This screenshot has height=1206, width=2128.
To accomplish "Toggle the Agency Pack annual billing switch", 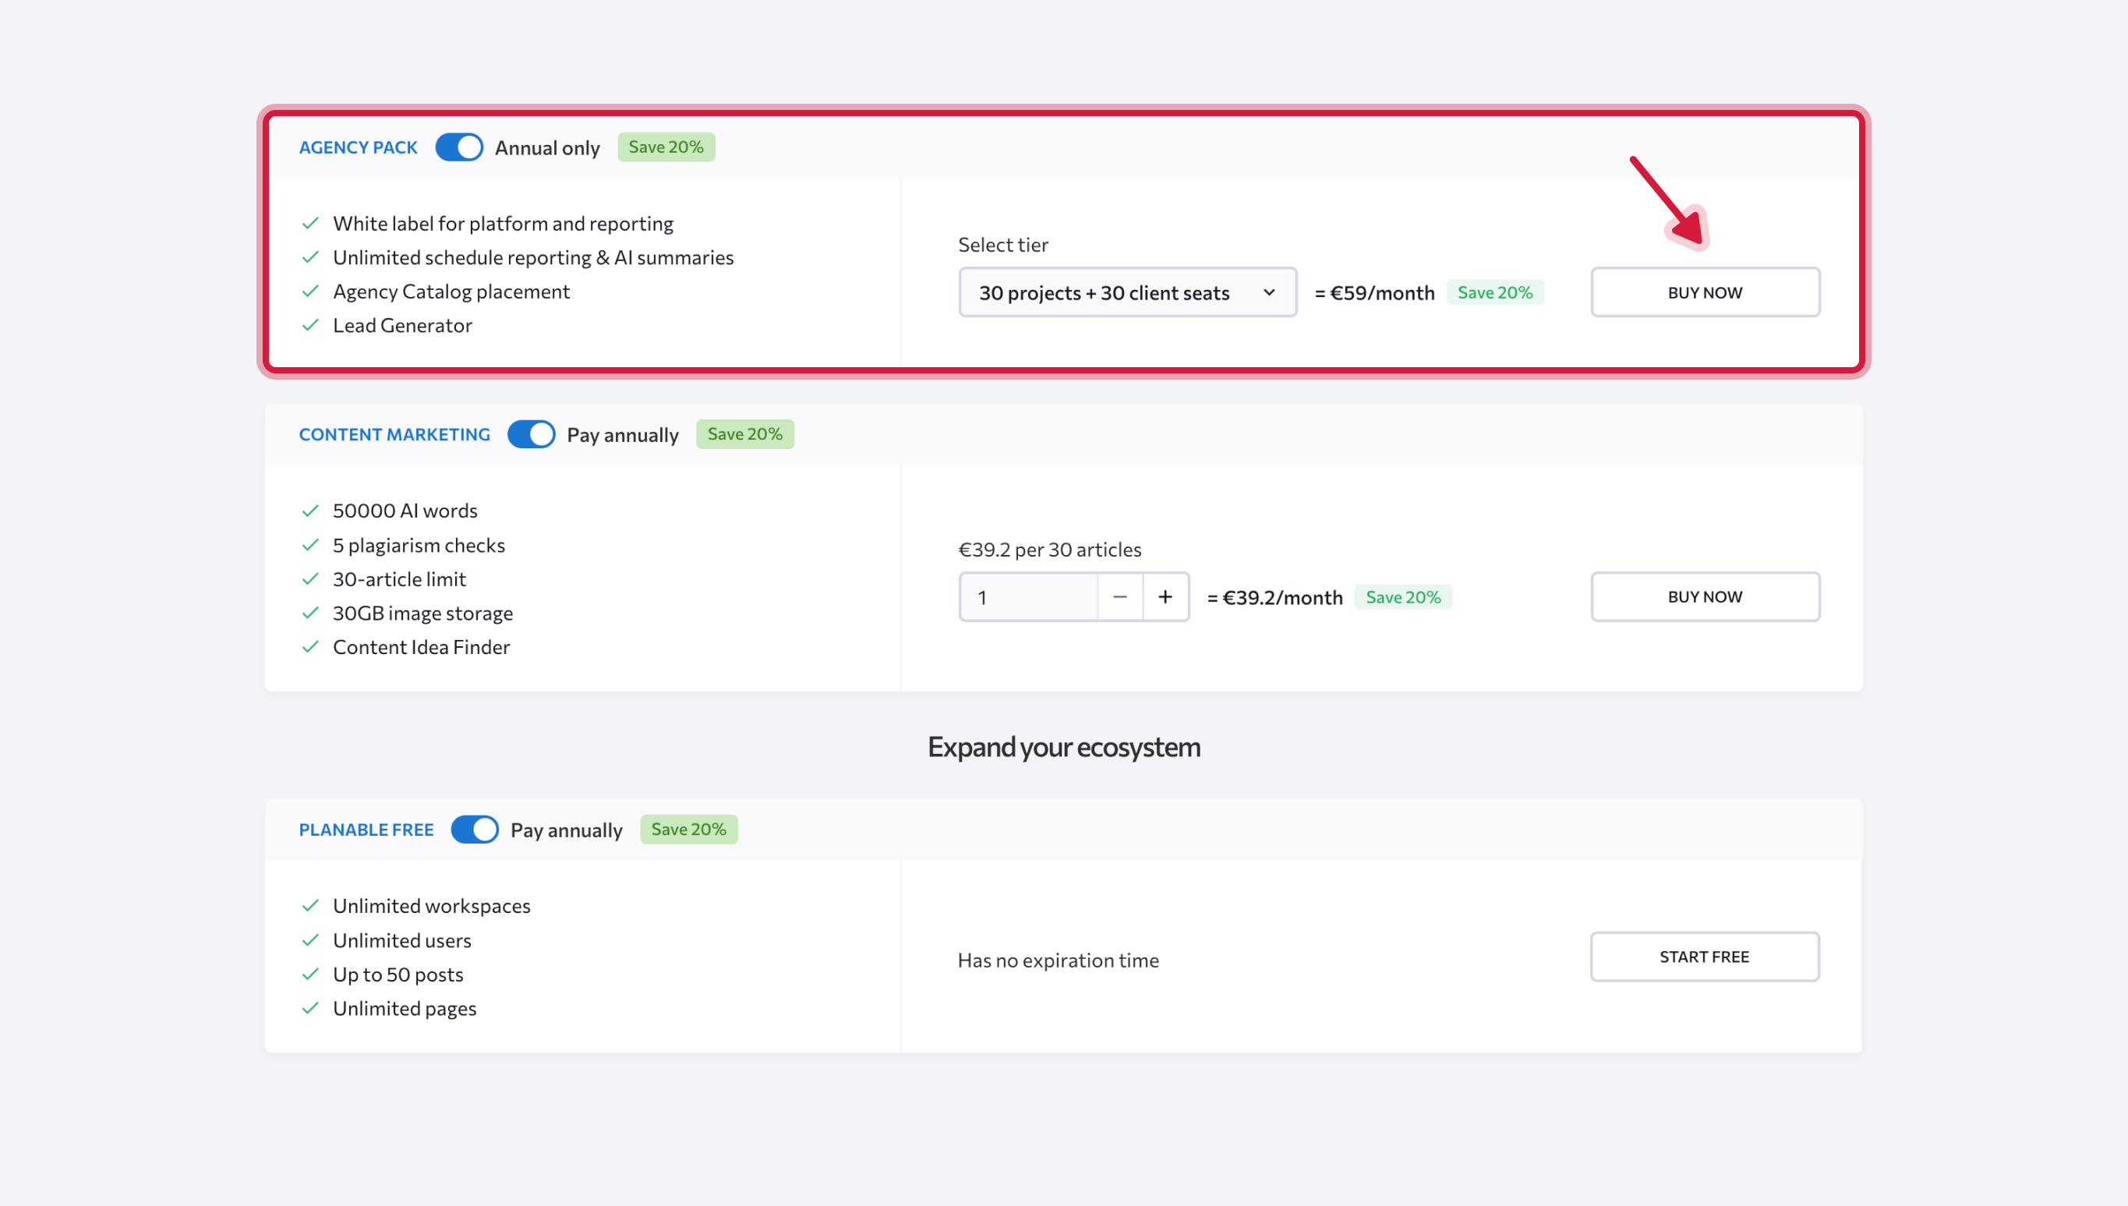I will point(458,147).
